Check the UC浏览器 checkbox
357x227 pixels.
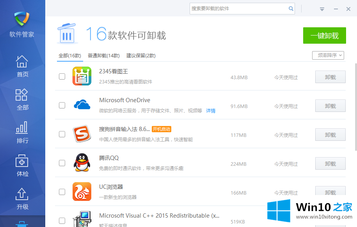(62, 192)
